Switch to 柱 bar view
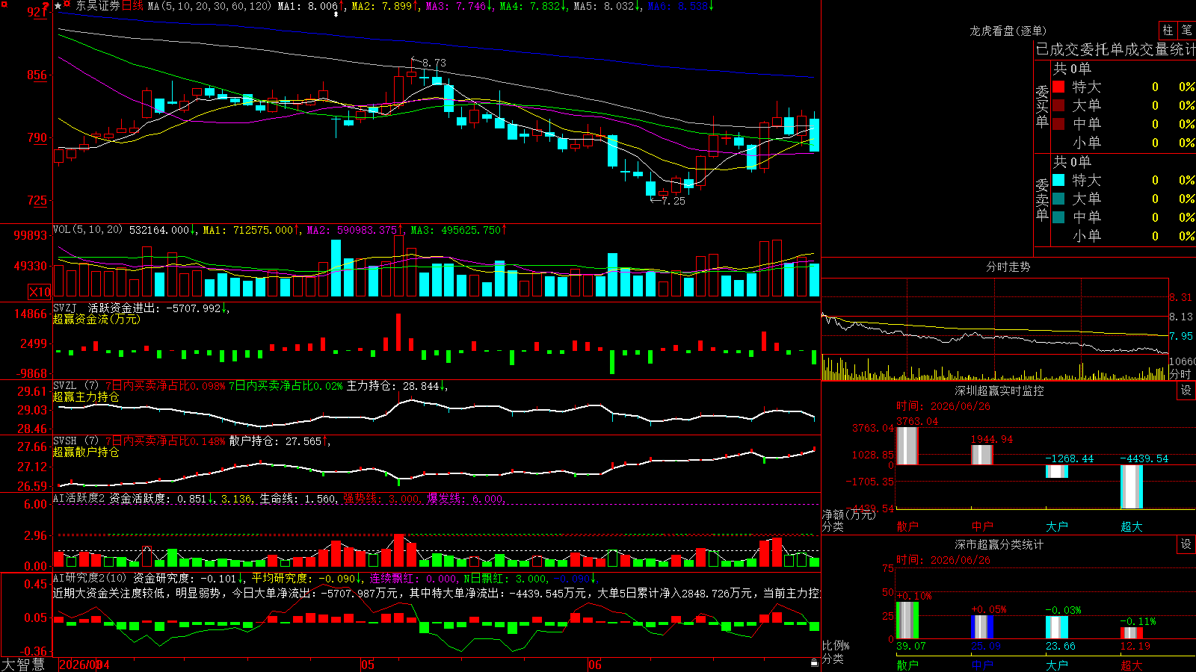 pos(1168,30)
